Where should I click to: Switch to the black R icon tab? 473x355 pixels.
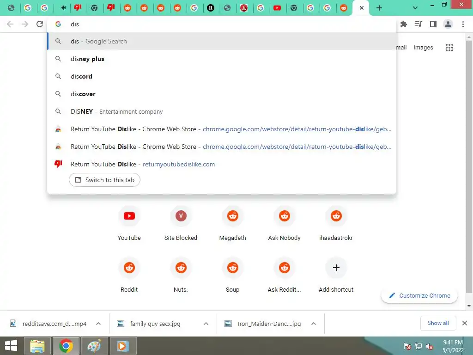[x=211, y=8]
